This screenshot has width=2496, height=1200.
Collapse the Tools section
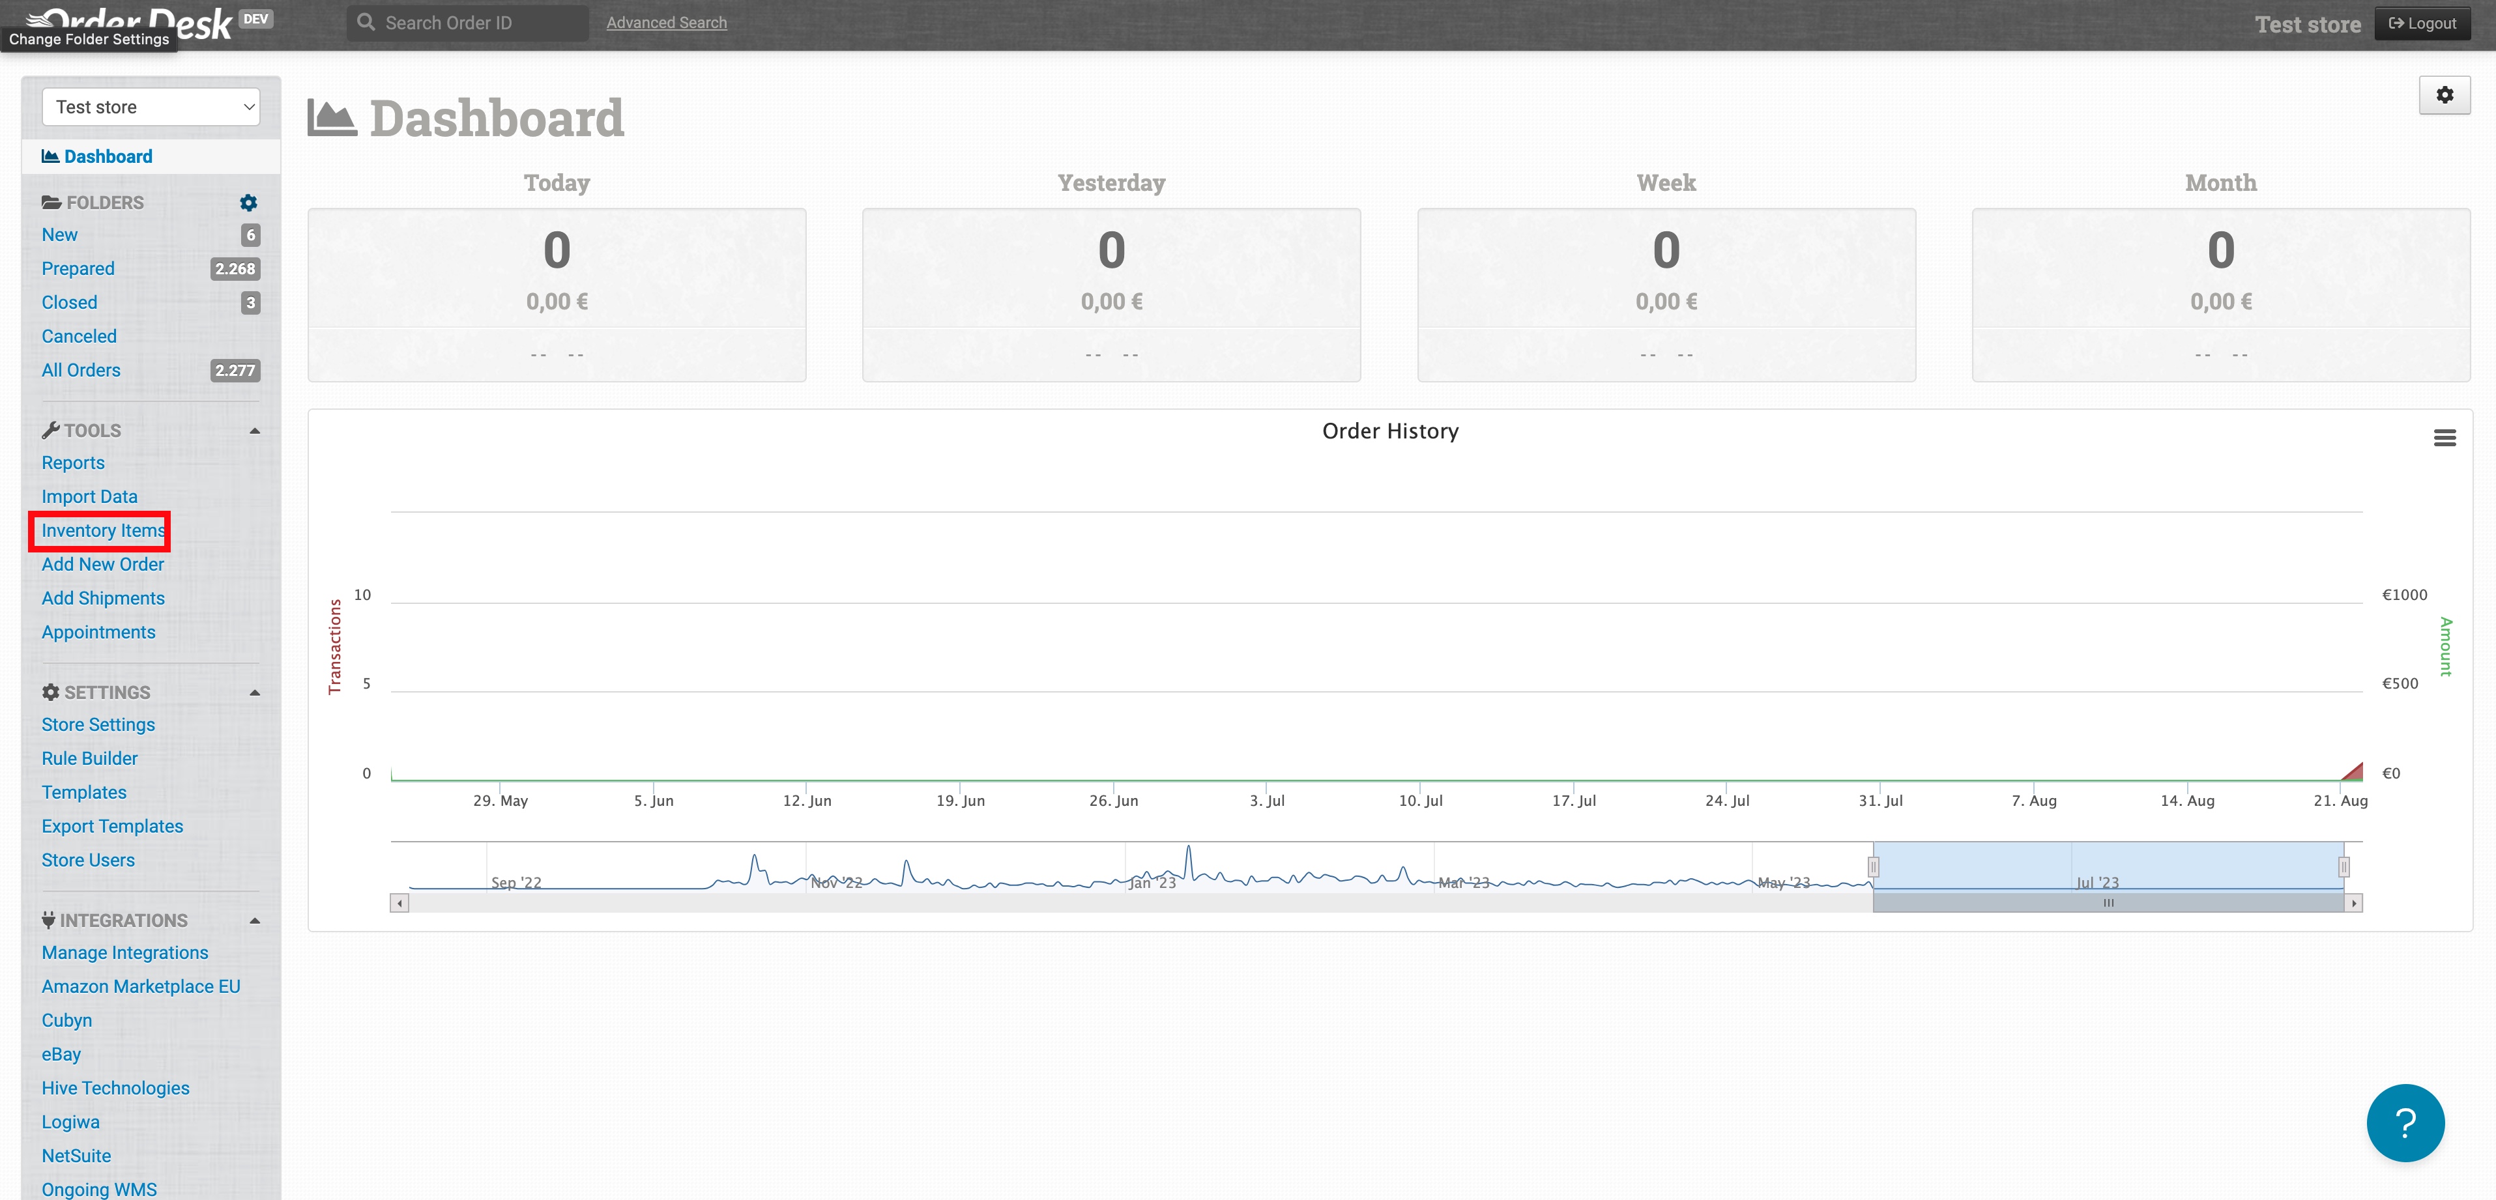pyautogui.click(x=255, y=431)
